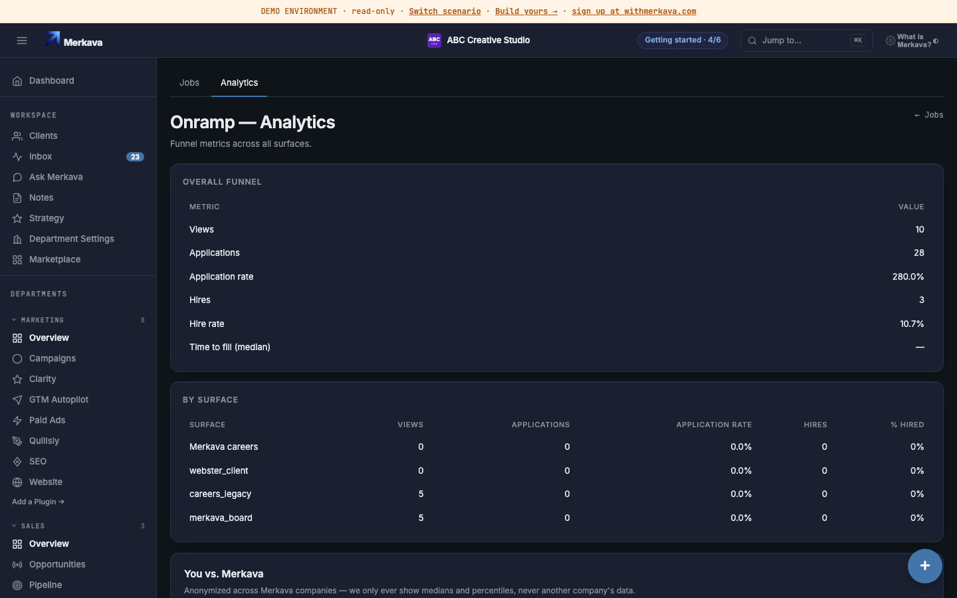This screenshot has width=957, height=598.
Task: Click the webster_client surface row
Action: (557, 471)
